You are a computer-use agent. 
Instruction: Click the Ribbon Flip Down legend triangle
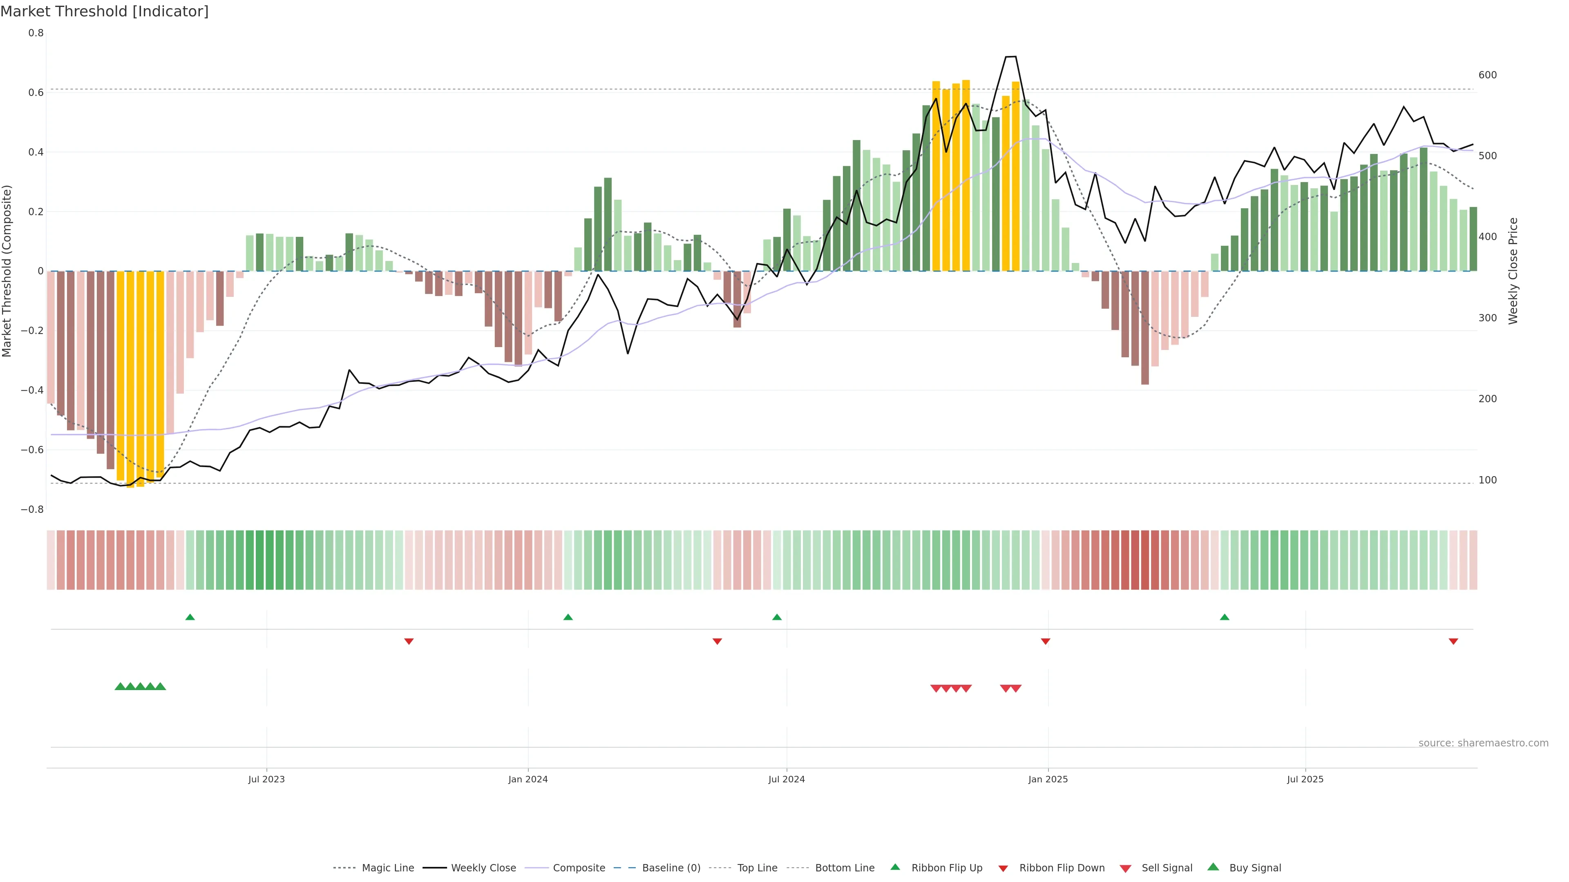pos(1003,868)
